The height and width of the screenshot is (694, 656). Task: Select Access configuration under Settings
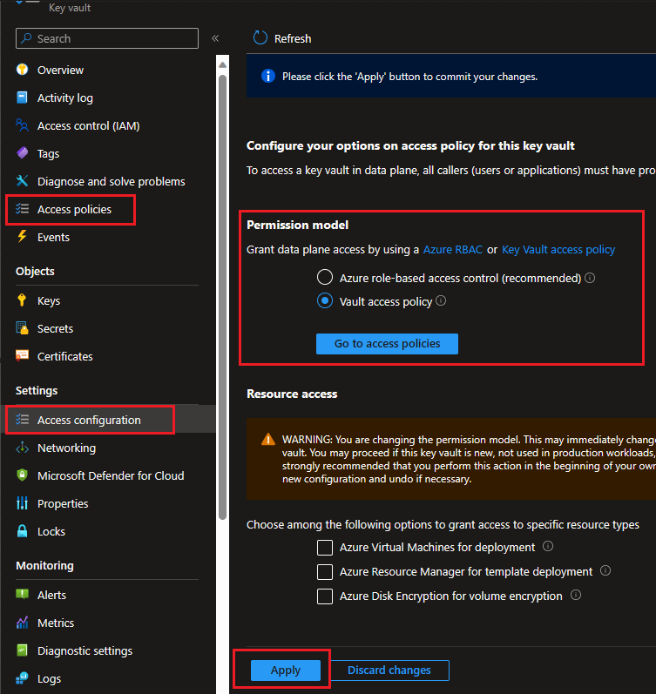click(x=89, y=420)
